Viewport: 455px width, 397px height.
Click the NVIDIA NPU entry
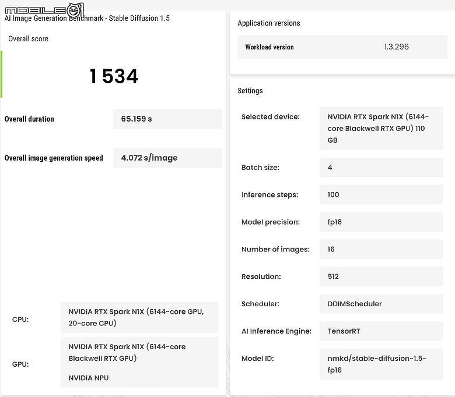(x=89, y=378)
